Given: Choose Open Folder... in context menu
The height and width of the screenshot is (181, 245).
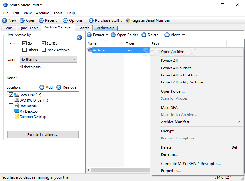Looking at the screenshot, I should tap(197, 91).
